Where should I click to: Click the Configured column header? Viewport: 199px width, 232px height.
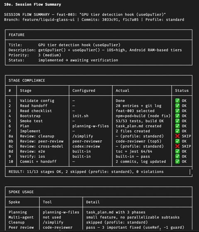pos(84,90)
